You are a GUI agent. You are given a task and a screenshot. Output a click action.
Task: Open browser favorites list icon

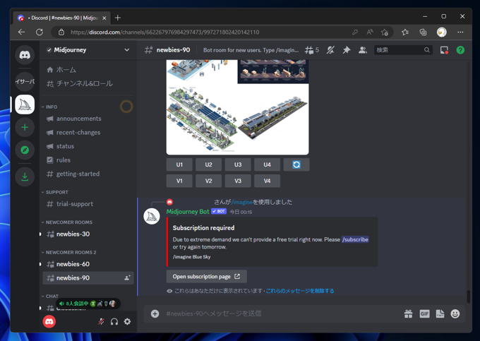[x=405, y=32]
